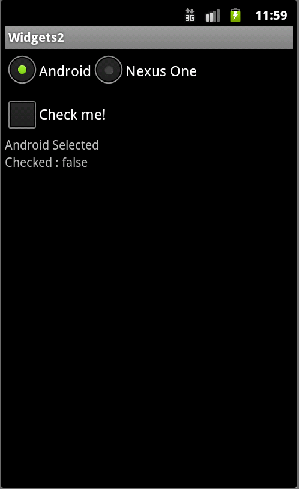Screen dimensions: 299x489
Task: Click the Check me! label text
Action: tap(72, 115)
